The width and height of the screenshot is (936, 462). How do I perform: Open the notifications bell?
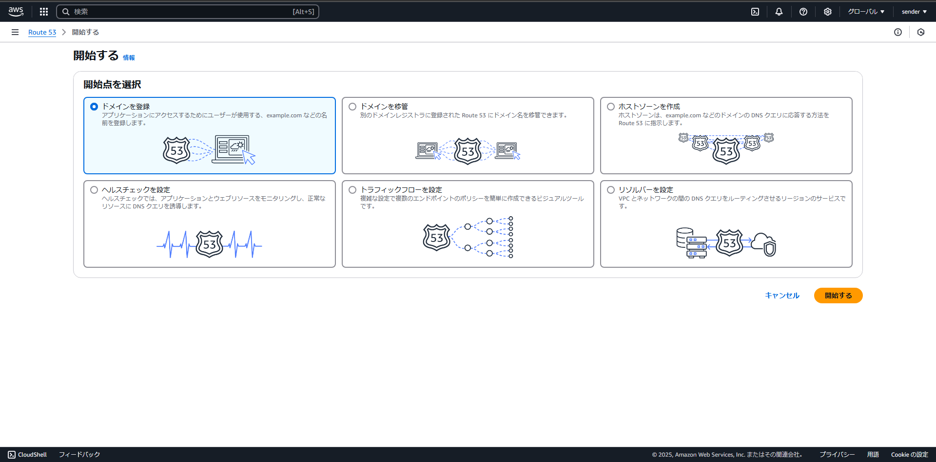pyautogui.click(x=779, y=11)
